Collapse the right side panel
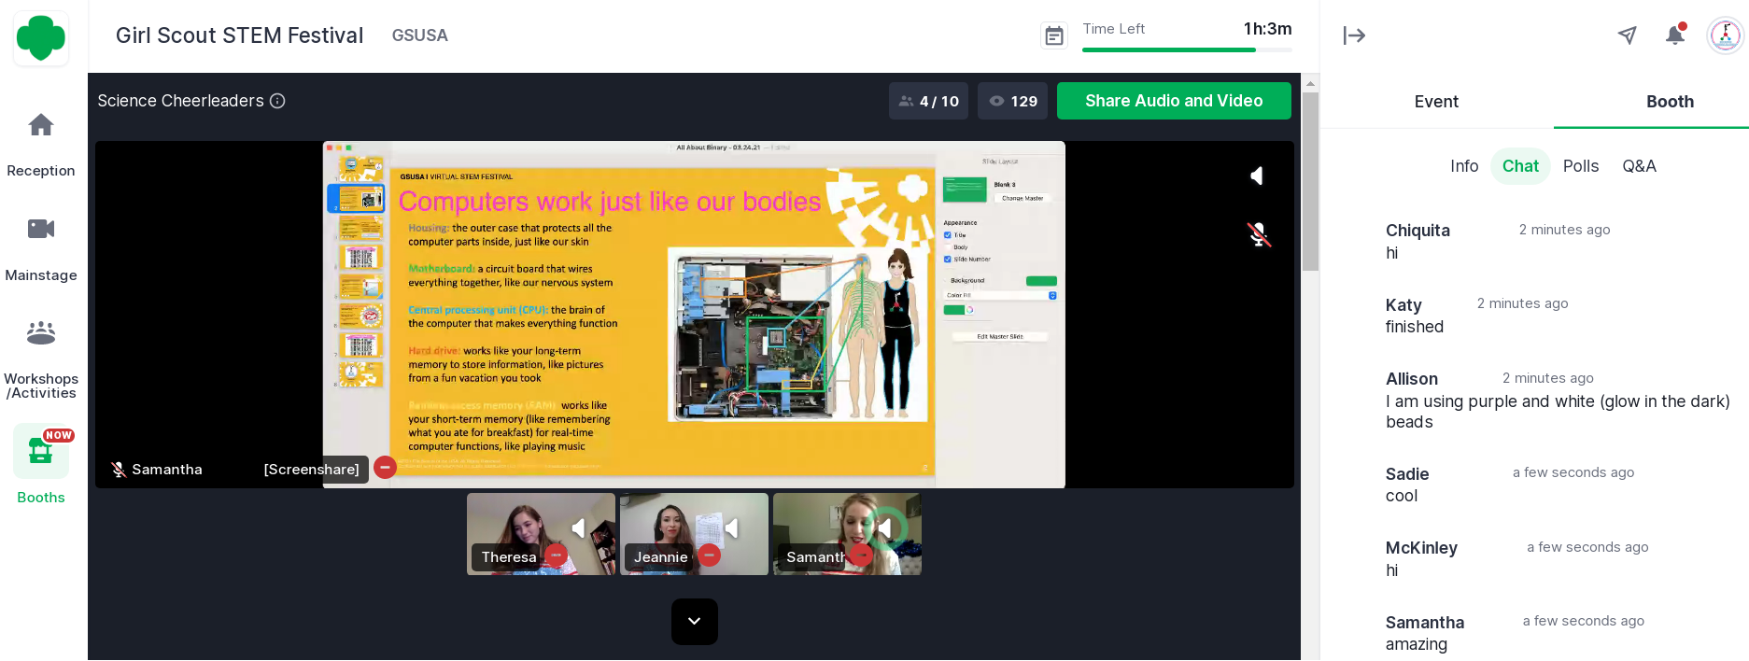The image size is (1749, 661). (1354, 35)
